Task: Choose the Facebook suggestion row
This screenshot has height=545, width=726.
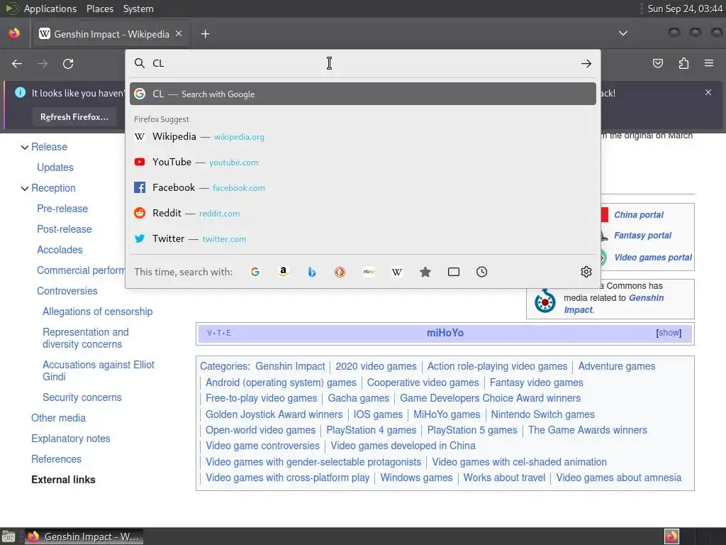Action: click(362, 187)
